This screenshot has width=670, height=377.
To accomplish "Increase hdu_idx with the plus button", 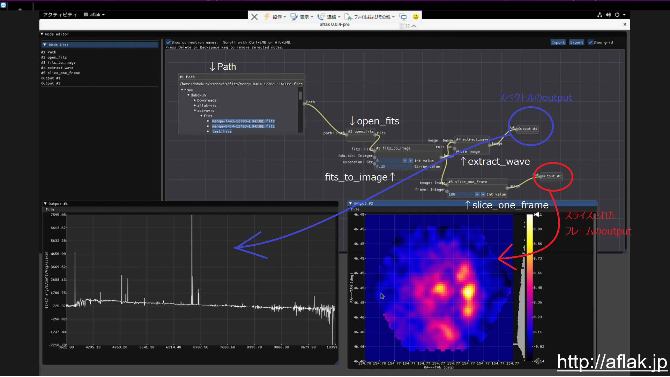I will tap(411, 161).
